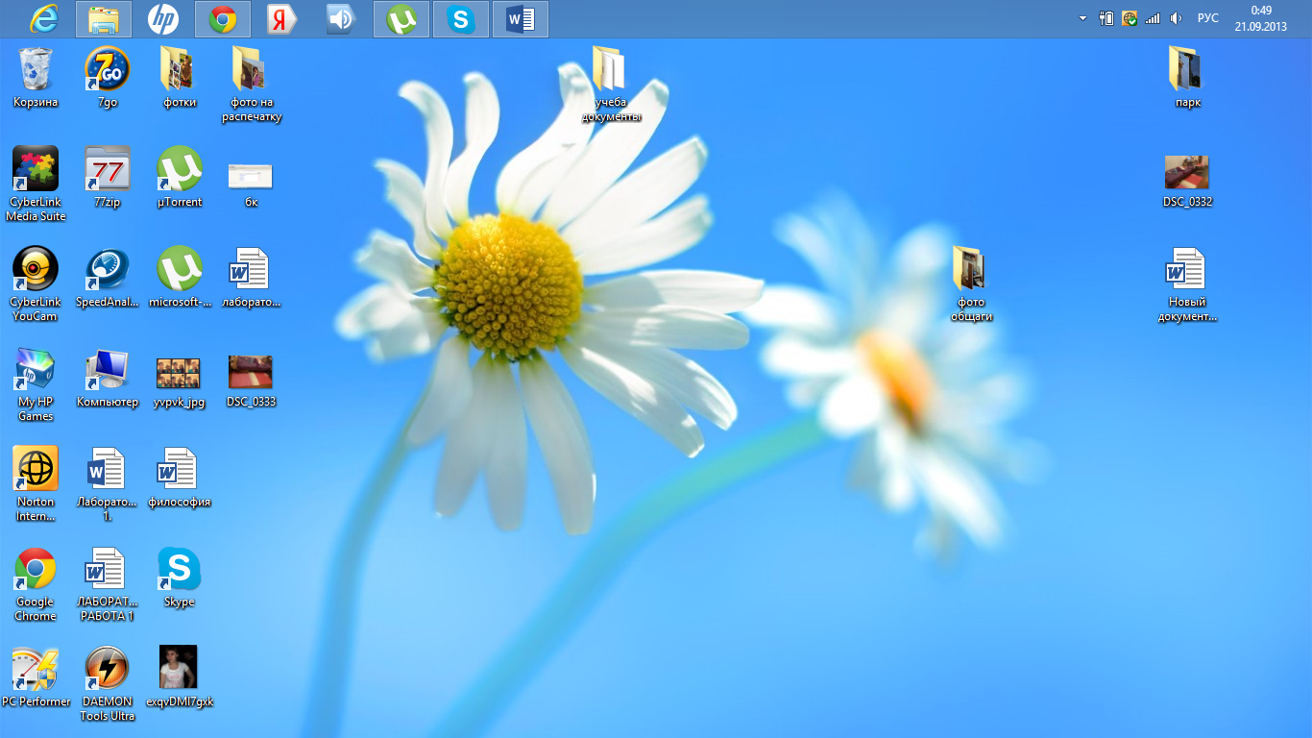Open the Yandex icon on the taskbar
1312x738 pixels.
point(282,18)
